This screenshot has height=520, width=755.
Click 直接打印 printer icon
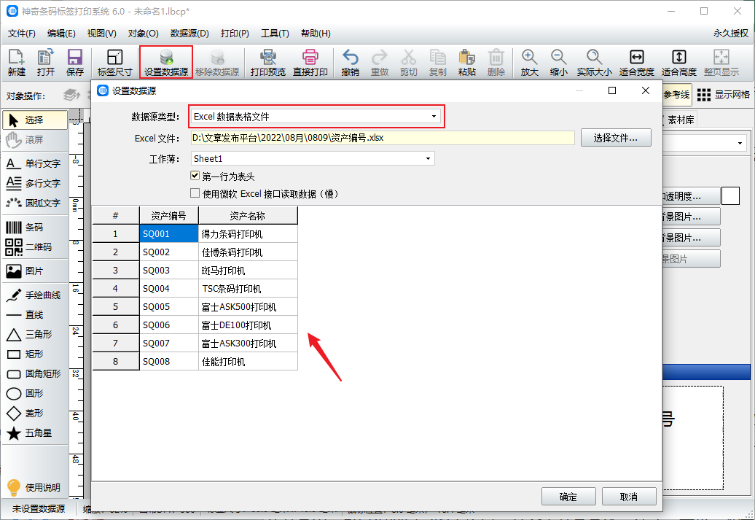(x=310, y=63)
